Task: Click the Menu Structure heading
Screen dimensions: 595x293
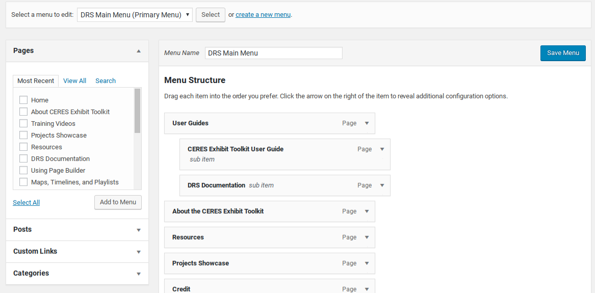Action: [x=195, y=81]
